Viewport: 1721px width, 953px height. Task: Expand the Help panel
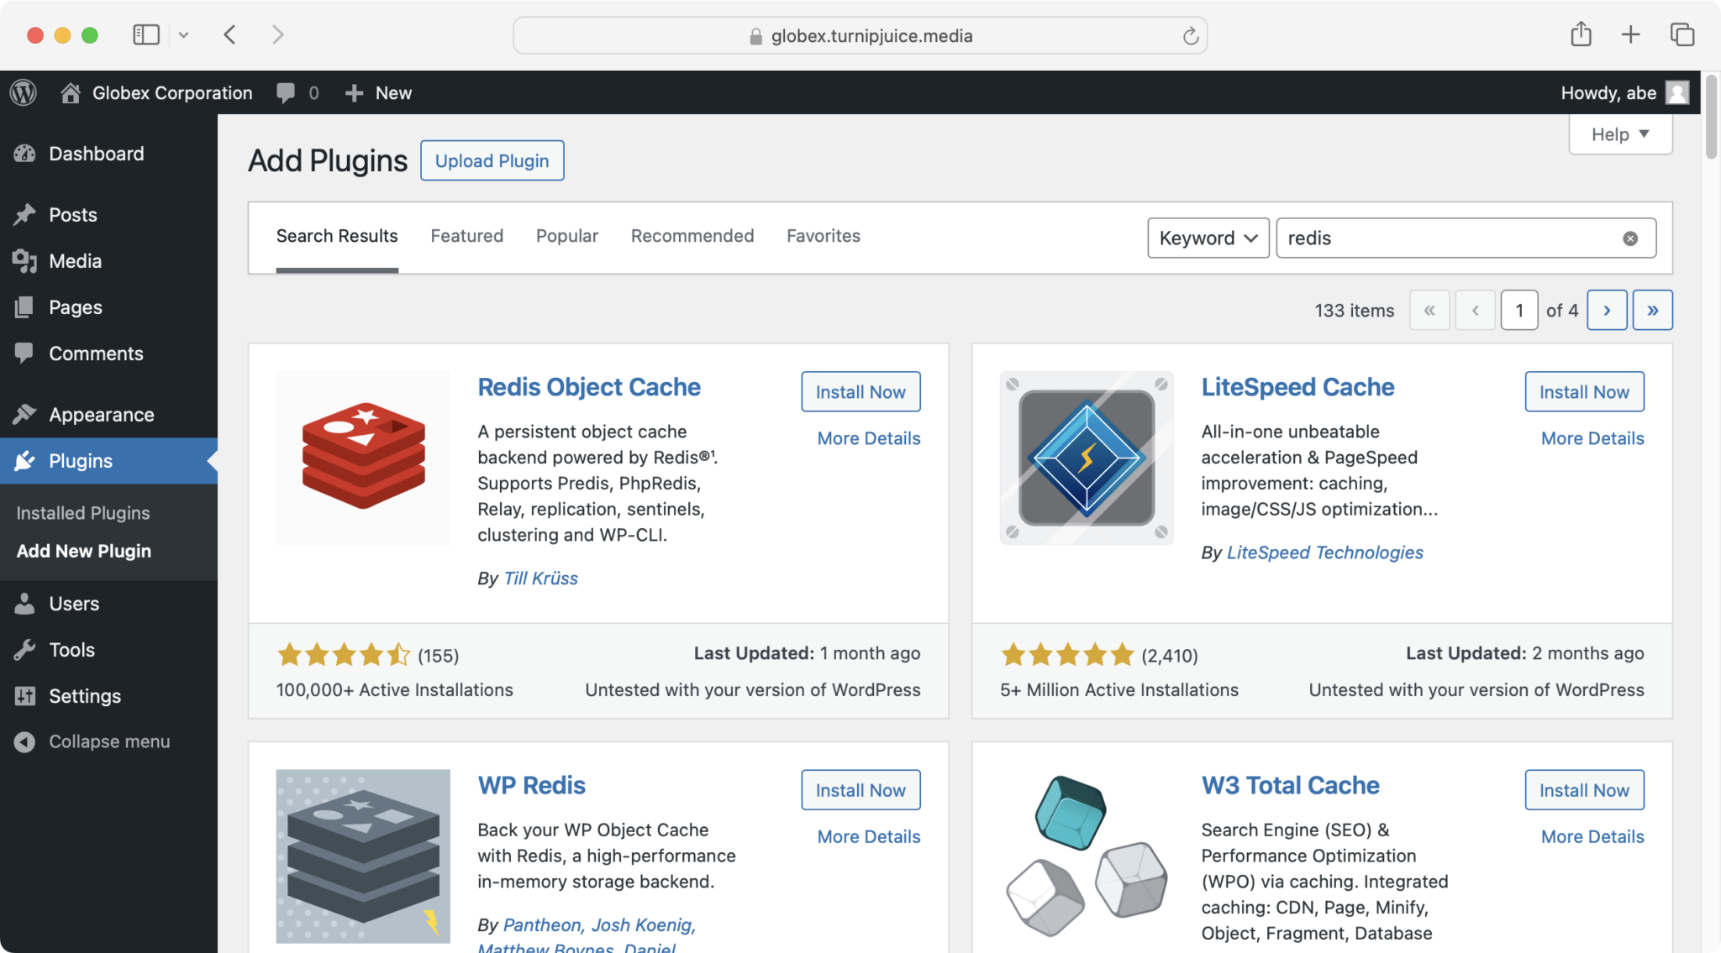(x=1619, y=134)
